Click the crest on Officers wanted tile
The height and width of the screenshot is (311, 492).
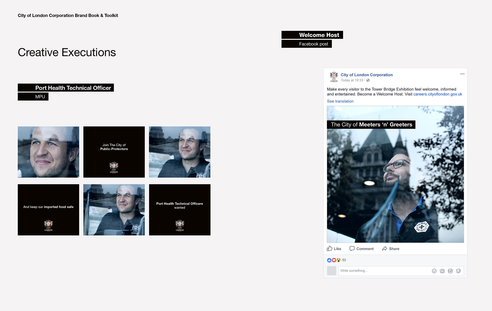pos(180,225)
